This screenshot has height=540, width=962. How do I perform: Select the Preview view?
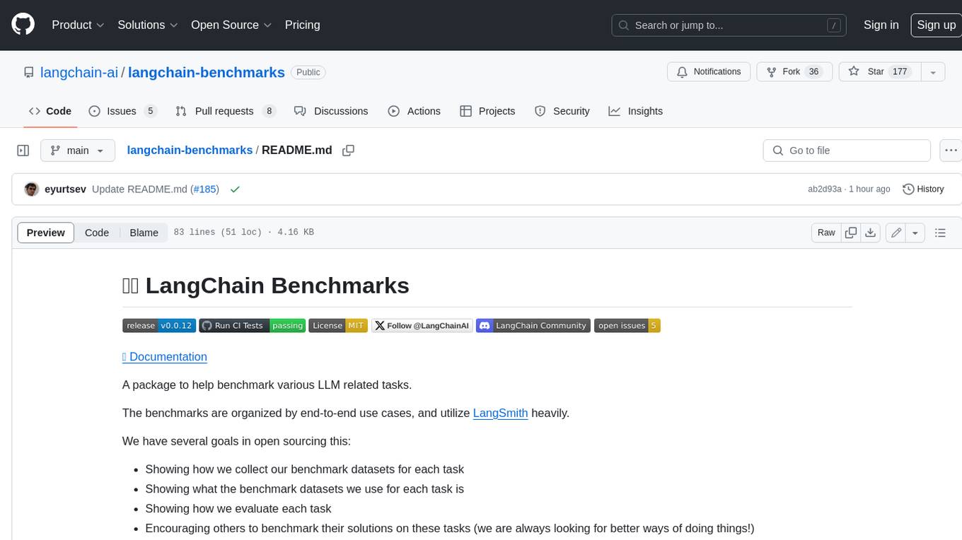[46, 233]
